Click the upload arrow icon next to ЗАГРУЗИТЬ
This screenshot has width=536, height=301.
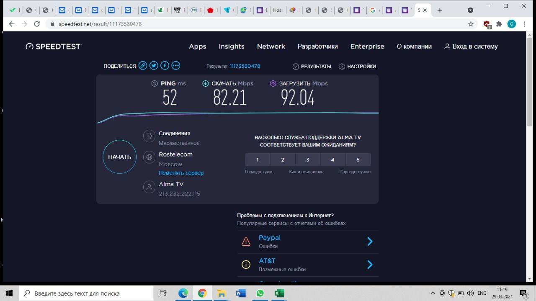[x=273, y=83]
